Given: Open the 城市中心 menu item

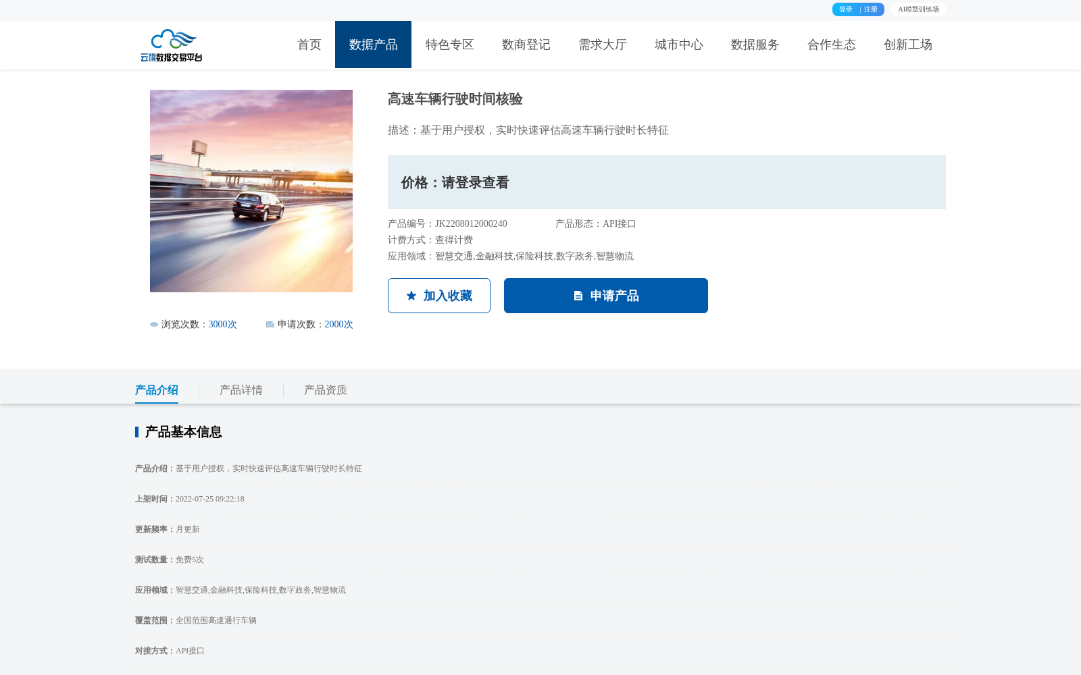Looking at the screenshot, I should (x=679, y=45).
